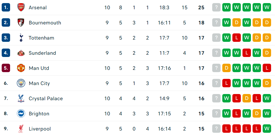The image size is (275, 135).
Task: Click Man Utd's rank 5 position badge
Action: coord(6,68)
